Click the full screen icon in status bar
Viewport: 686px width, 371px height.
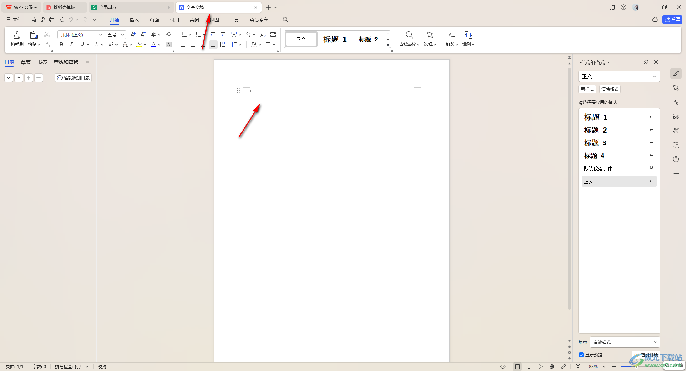[x=578, y=366]
